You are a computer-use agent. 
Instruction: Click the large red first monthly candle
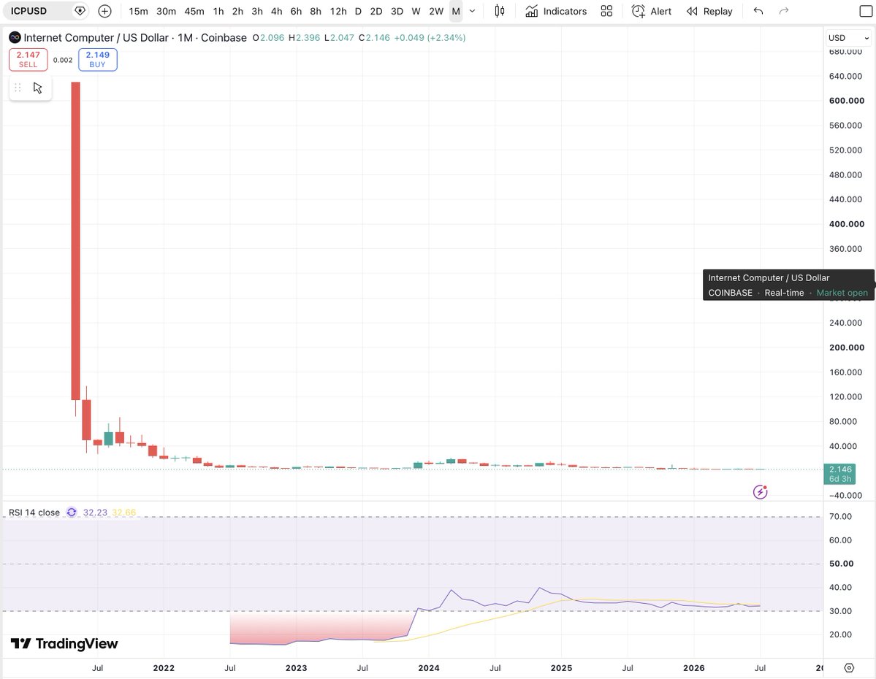[x=75, y=241]
